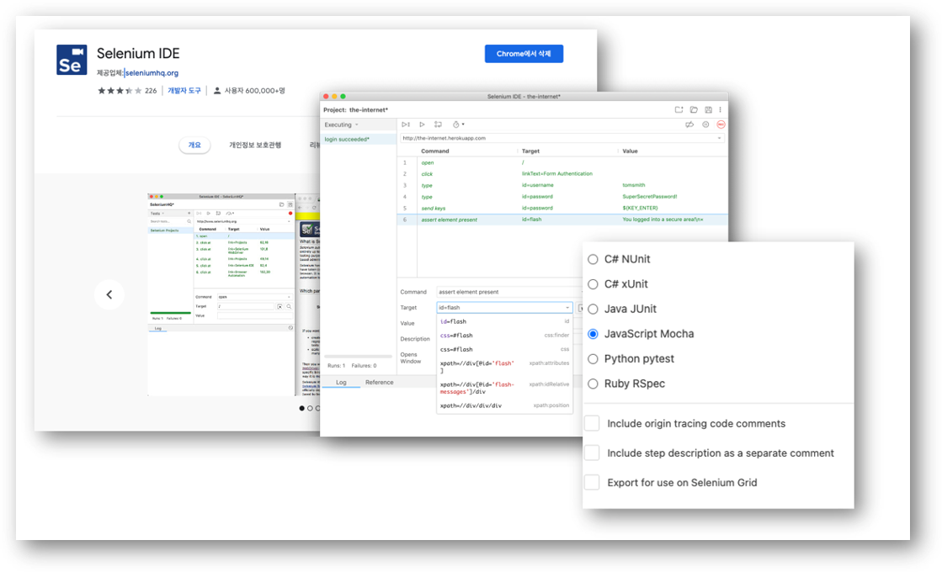
Task: Select row 2 'click' command
Action: coord(427,174)
